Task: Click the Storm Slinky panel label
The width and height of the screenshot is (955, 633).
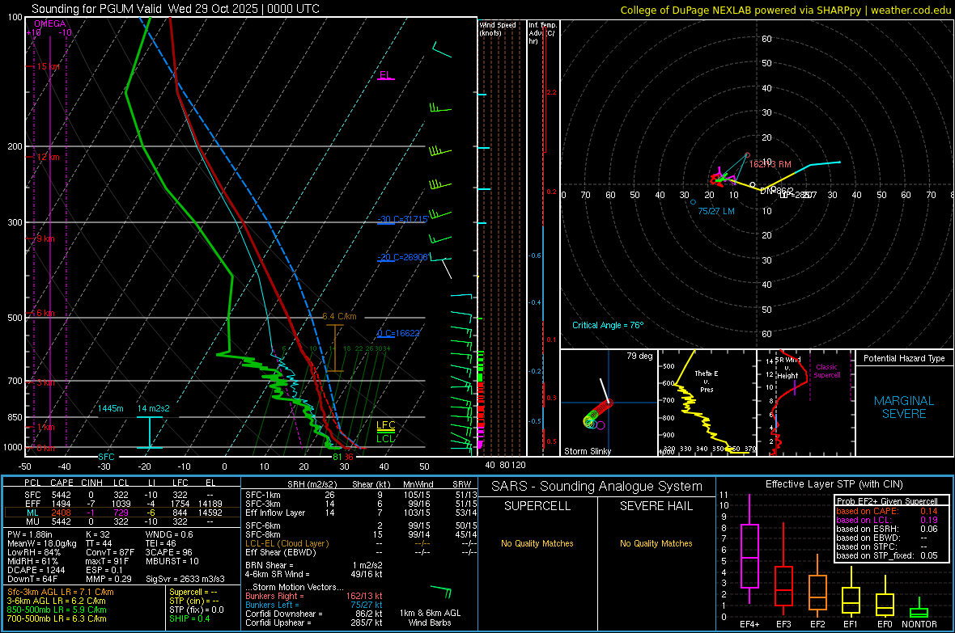Action: (588, 451)
